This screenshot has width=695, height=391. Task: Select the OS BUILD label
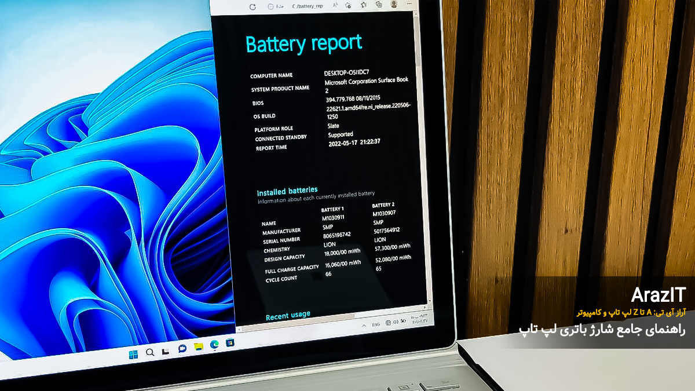pyautogui.click(x=265, y=116)
